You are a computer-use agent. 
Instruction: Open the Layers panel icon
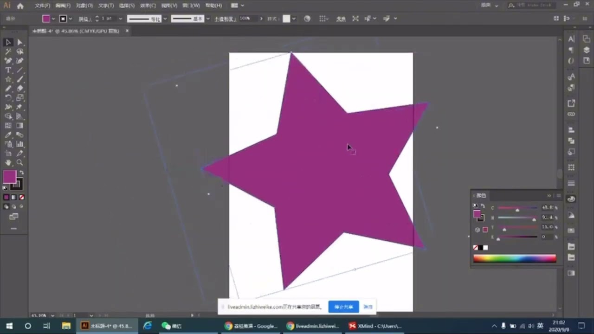pos(587,50)
